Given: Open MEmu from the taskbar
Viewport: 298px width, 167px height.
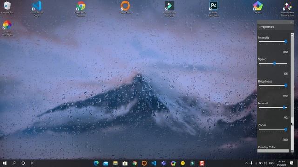Looking at the screenshot, I should coord(173,163).
